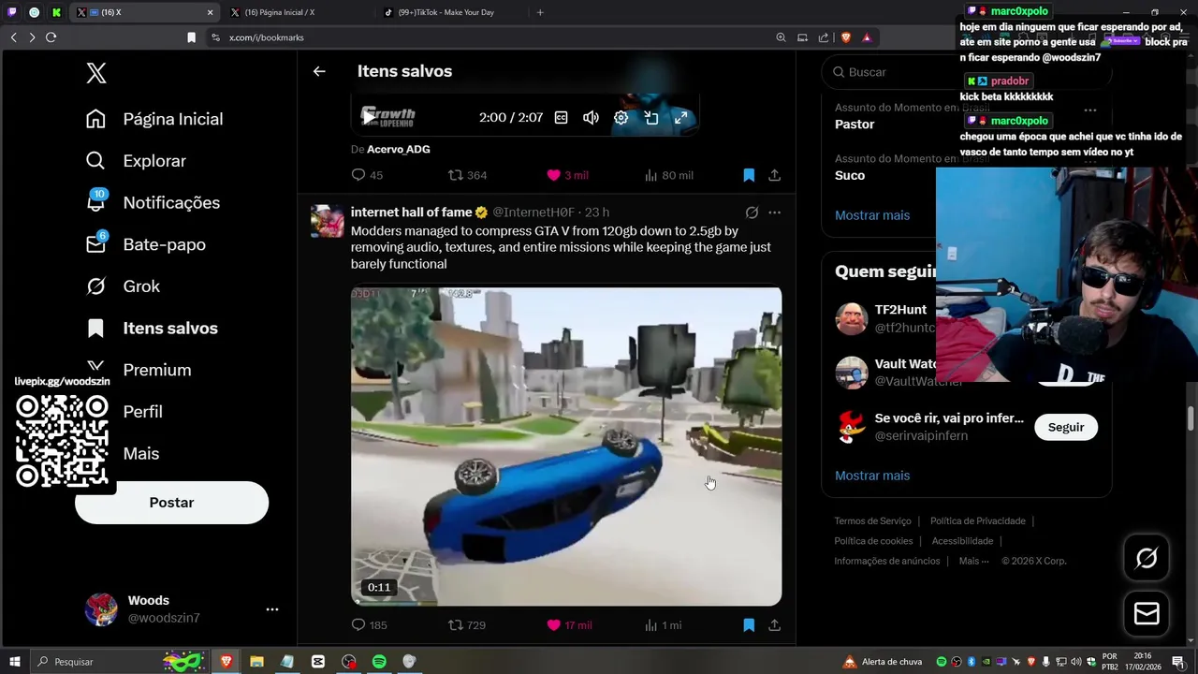Go back with Itens salvos arrow

[319, 71]
